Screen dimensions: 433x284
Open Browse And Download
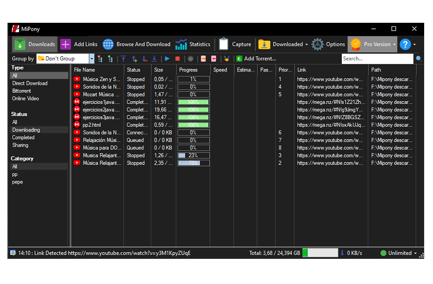pyautogui.click(x=137, y=44)
